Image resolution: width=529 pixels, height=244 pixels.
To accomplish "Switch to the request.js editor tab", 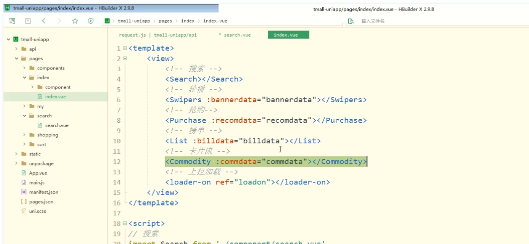I will 158,35.
